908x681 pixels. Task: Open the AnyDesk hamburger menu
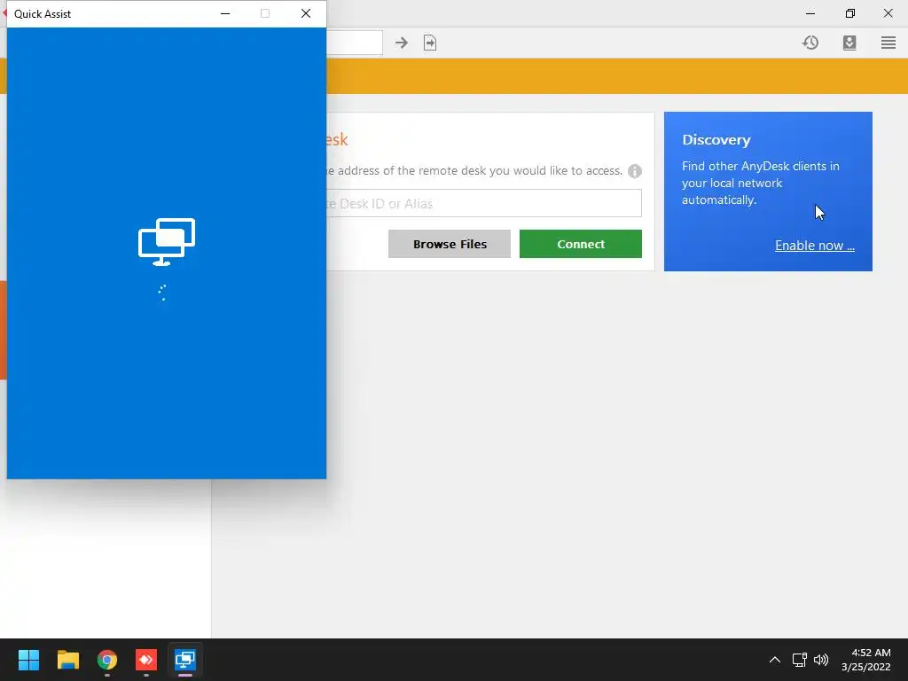[x=888, y=43]
